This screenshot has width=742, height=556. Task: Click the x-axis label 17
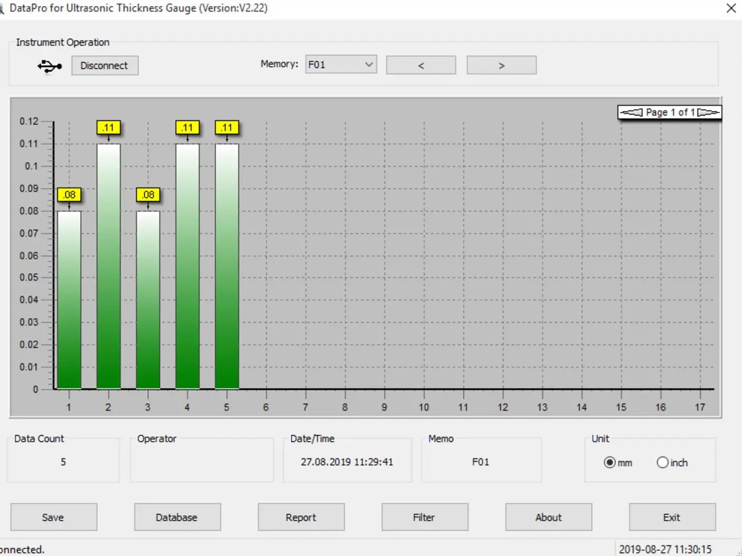(700, 407)
